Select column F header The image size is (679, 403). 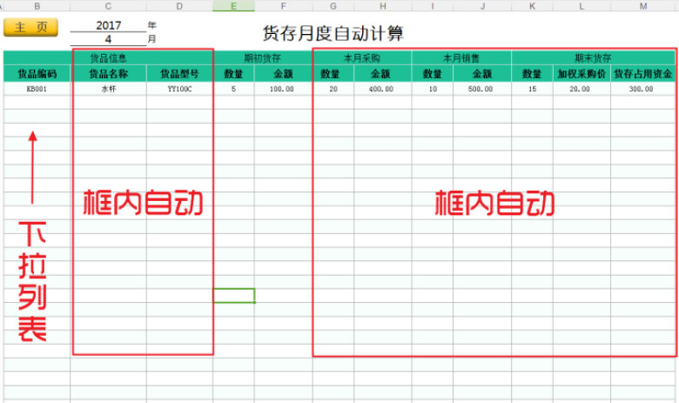coord(283,6)
